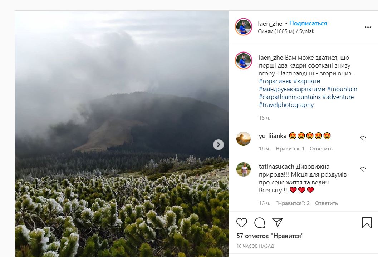Open the #travelphotography hashtag

[x=286, y=105]
